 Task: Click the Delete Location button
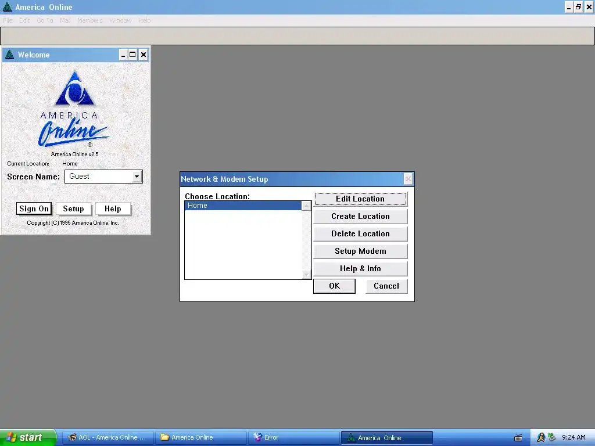360,233
